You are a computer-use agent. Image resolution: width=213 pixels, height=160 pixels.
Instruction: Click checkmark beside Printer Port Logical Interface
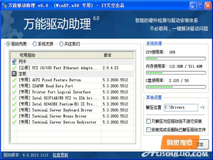[x=14, y=92]
